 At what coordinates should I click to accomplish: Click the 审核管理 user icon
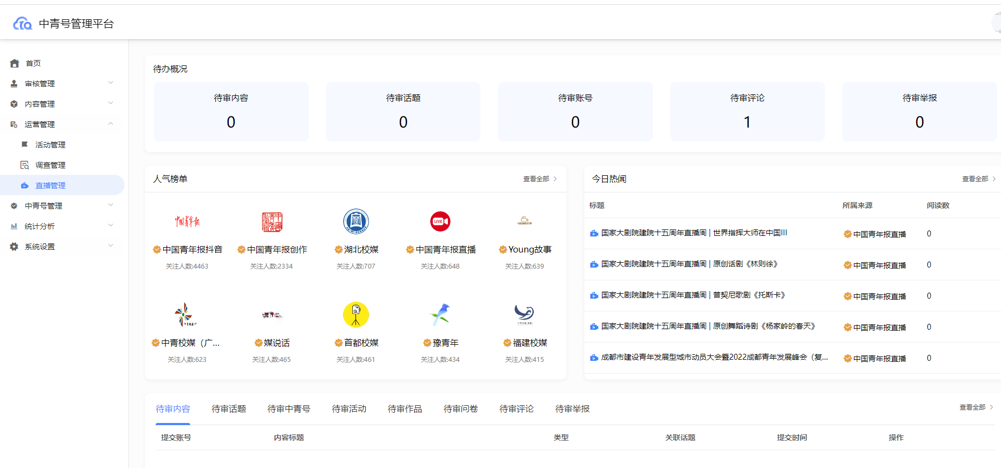click(x=14, y=84)
